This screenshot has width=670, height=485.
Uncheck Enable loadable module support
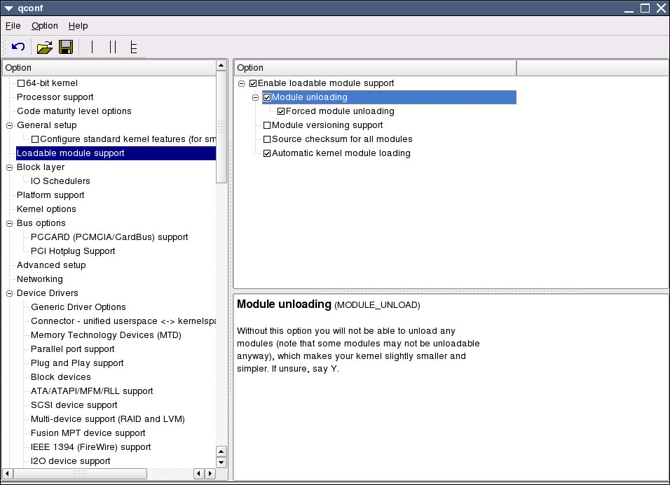253,83
